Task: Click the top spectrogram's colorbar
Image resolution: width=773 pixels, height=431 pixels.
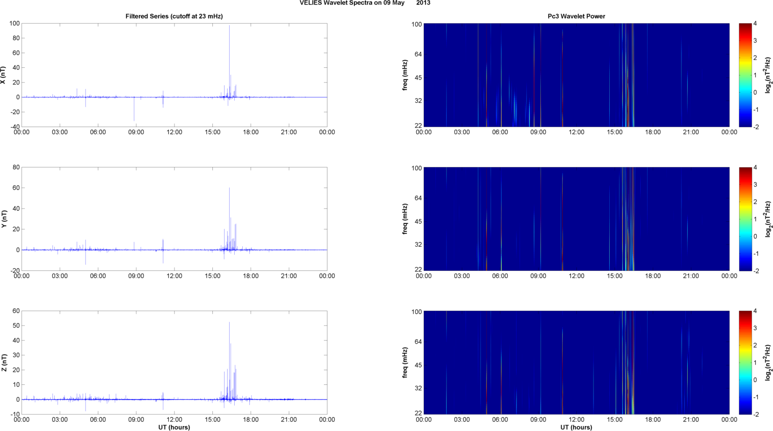Action: [745, 75]
